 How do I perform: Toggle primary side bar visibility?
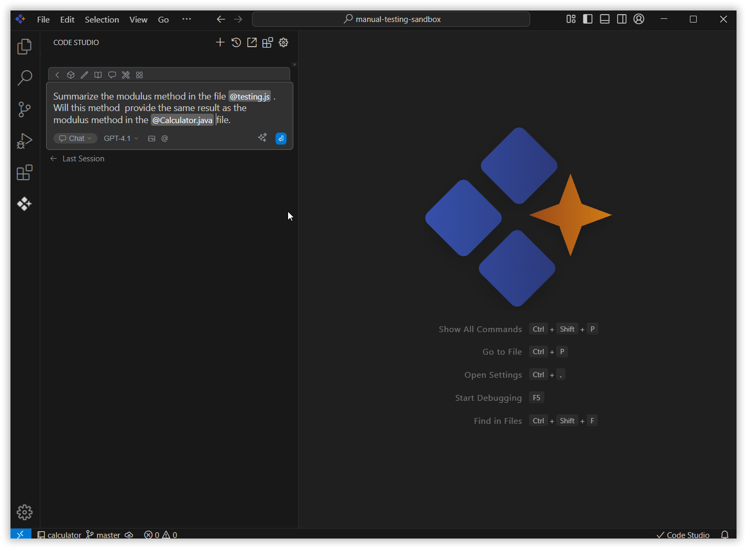[x=588, y=19]
